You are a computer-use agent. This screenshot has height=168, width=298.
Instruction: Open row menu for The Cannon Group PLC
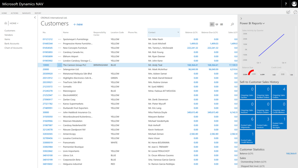coord(60,65)
